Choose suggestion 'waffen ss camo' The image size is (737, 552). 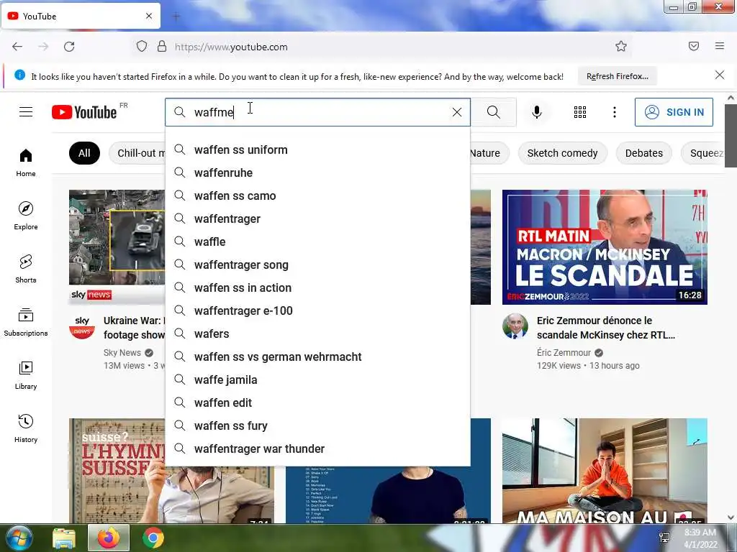coord(317,195)
